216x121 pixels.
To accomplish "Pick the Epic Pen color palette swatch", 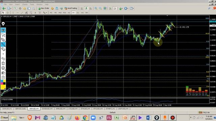I will pos(3,82).
